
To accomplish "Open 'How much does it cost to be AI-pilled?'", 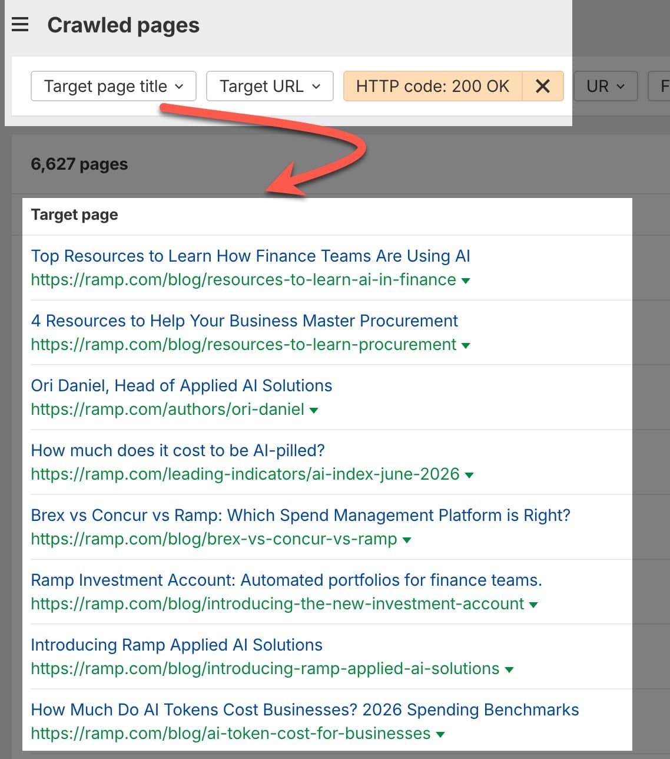I will click(x=178, y=450).
